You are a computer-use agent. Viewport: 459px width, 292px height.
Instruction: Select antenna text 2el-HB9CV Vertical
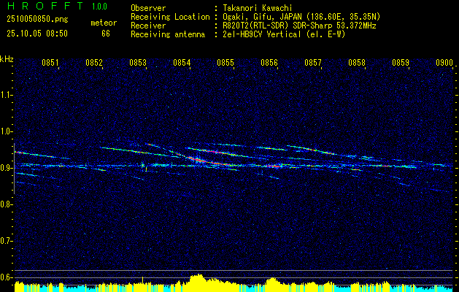click(261, 34)
